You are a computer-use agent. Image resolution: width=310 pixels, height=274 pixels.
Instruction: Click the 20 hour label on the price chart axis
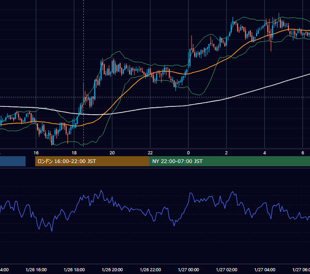point(112,153)
